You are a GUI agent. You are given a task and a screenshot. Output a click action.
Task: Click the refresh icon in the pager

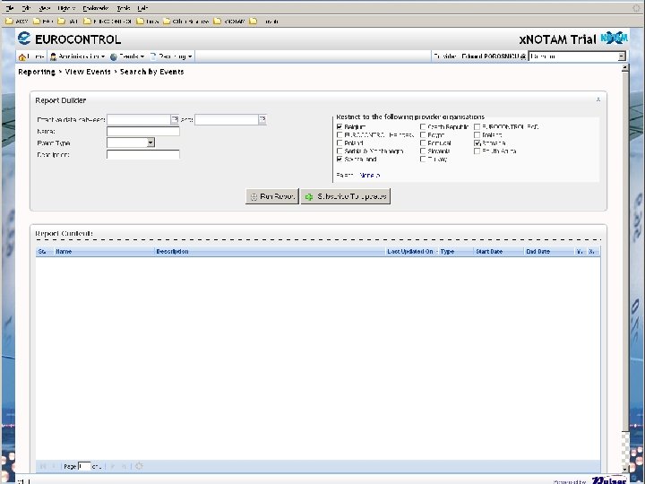click(x=139, y=466)
